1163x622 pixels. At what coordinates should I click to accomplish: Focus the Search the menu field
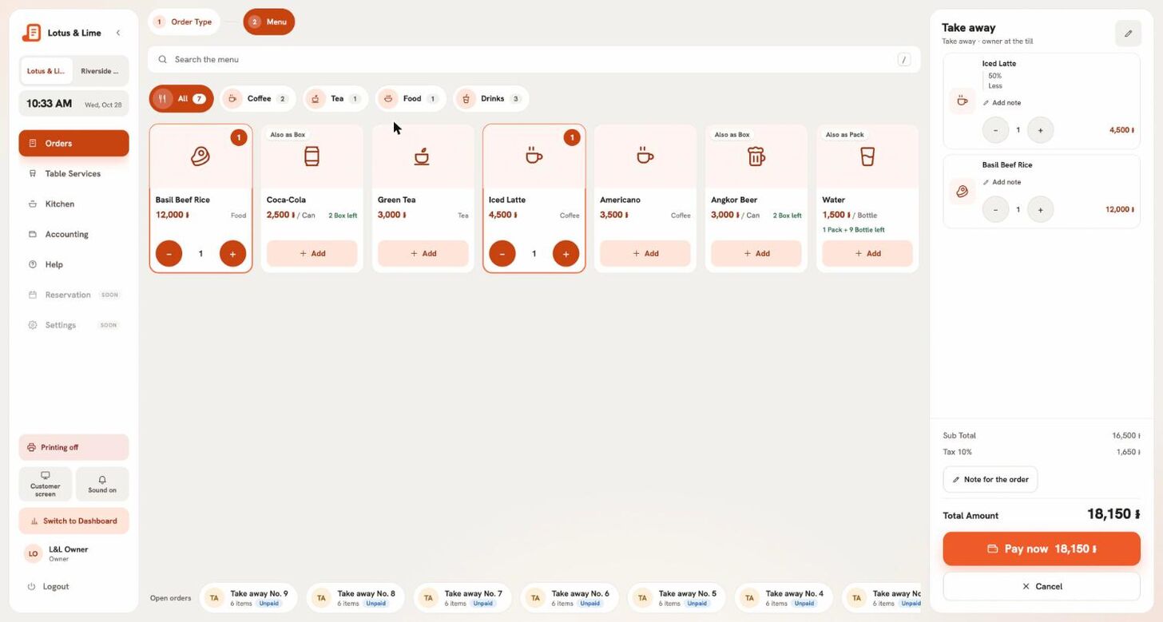click(x=534, y=59)
